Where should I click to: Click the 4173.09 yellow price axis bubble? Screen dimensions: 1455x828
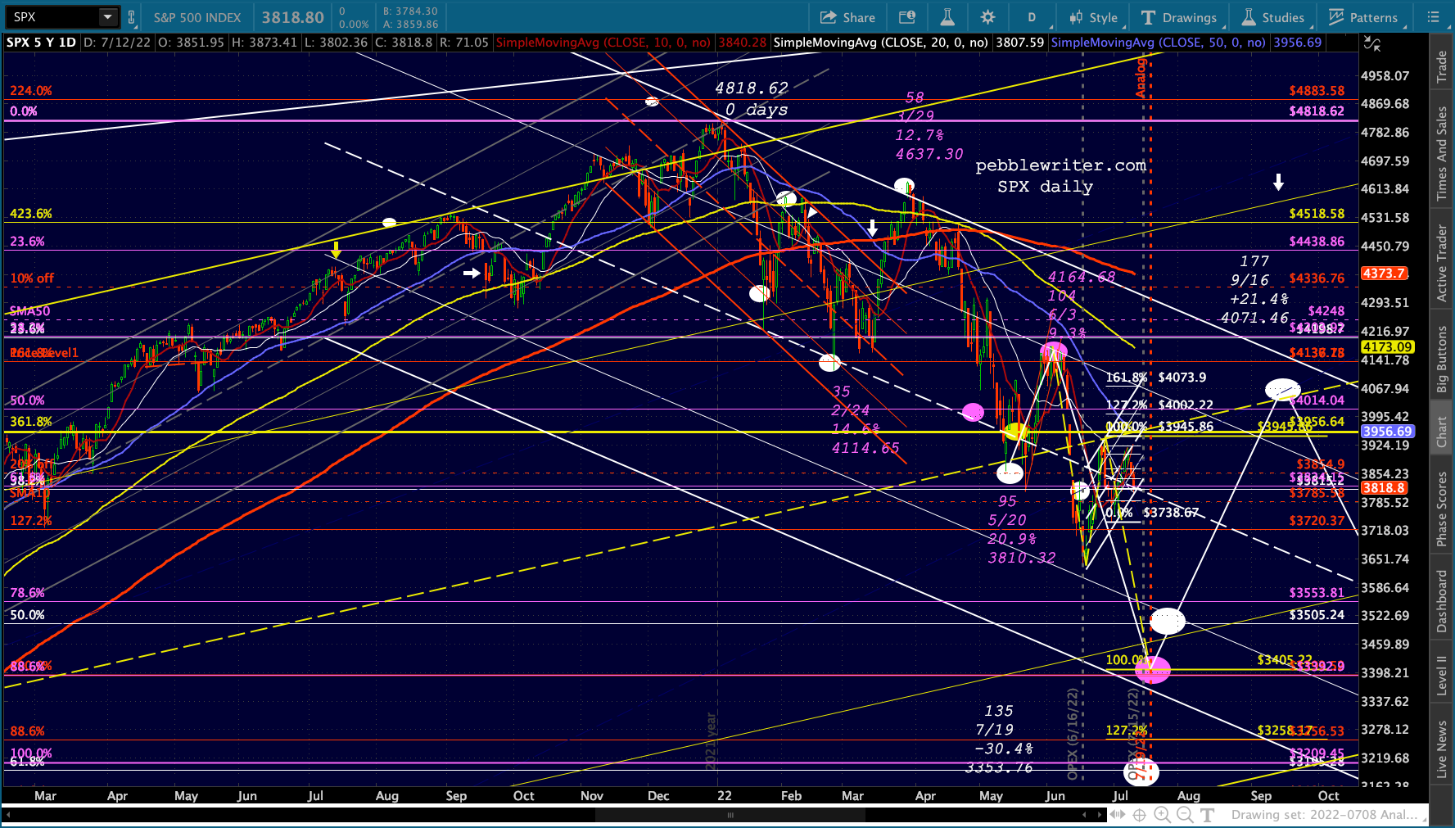(1386, 347)
